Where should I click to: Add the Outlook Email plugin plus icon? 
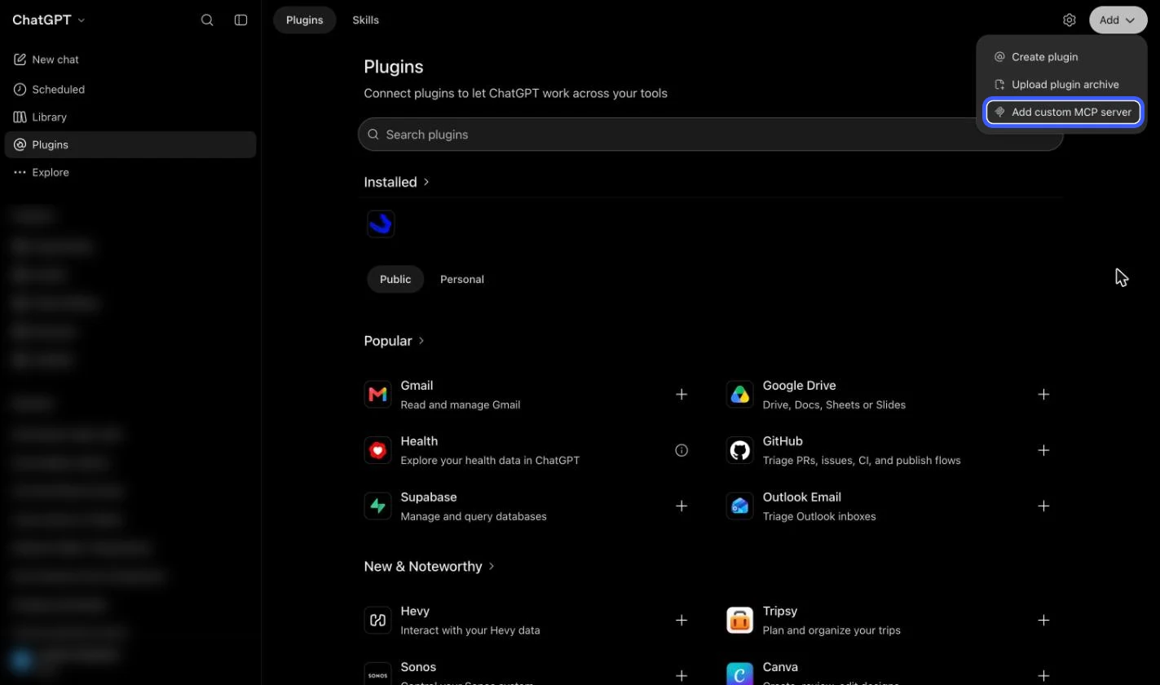pyautogui.click(x=1043, y=506)
